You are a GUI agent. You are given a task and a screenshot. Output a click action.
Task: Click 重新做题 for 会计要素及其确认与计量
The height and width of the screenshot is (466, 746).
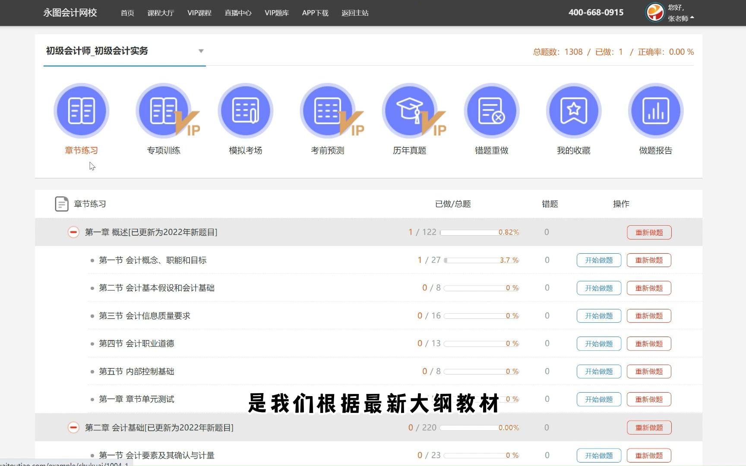[x=649, y=455]
